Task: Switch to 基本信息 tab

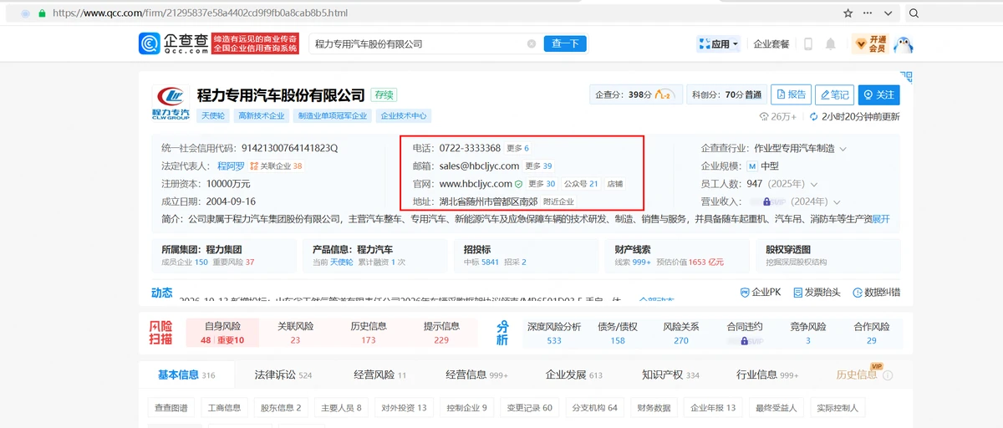Action: click(186, 374)
